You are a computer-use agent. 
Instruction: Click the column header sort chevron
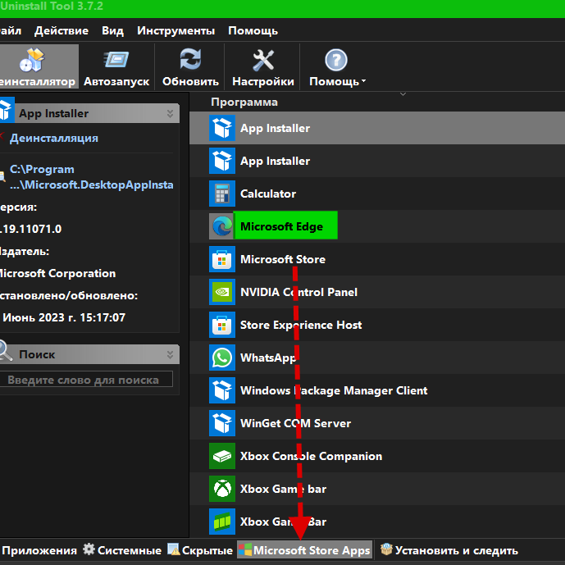tap(403, 94)
